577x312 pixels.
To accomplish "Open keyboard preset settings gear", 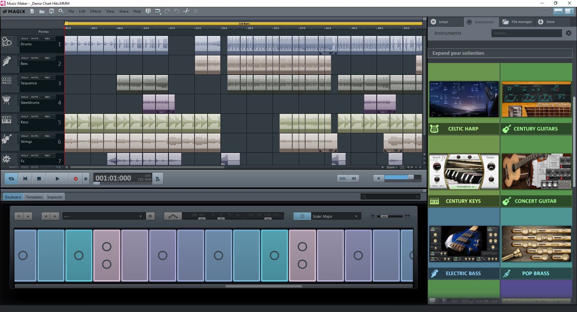I will coord(150,216).
